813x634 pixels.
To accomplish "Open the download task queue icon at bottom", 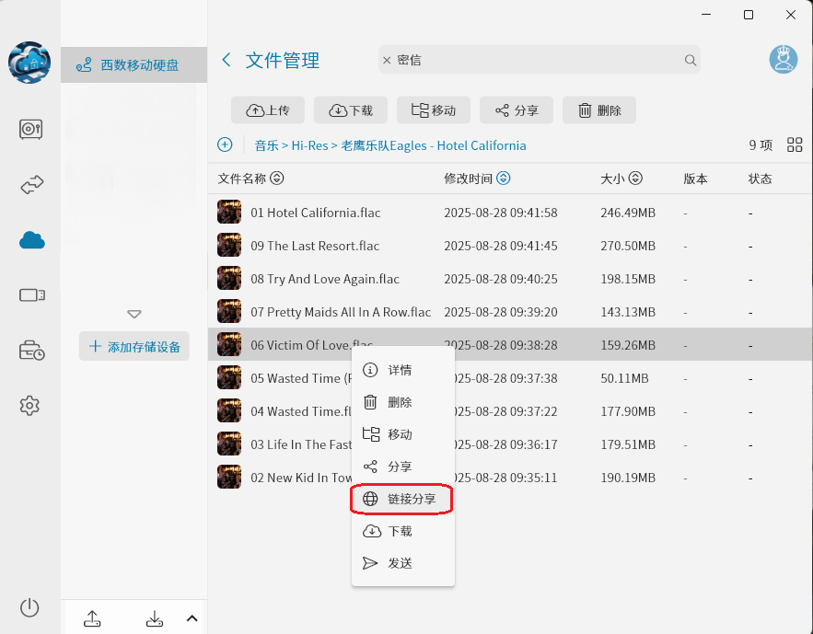I will pos(154,618).
